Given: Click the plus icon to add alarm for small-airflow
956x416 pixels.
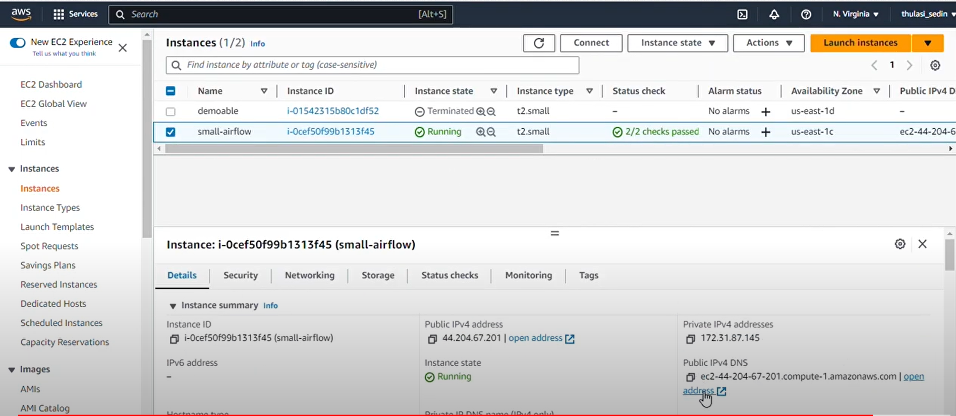Looking at the screenshot, I should tap(765, 132).
